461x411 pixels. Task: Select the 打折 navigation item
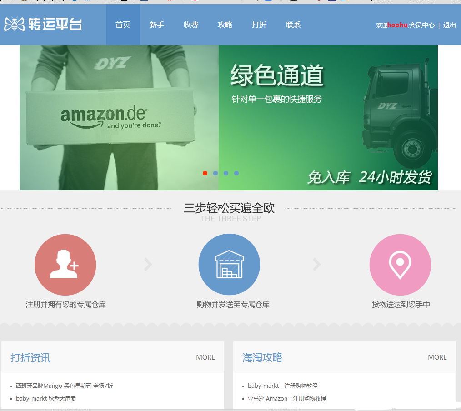click(x=259, y=25)
